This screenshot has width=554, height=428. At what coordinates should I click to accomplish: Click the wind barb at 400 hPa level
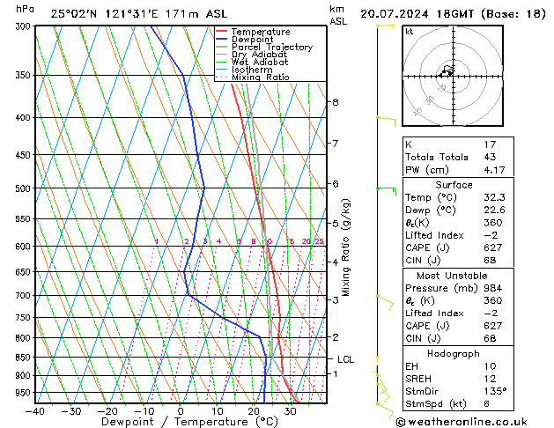[x=386, y=122]
